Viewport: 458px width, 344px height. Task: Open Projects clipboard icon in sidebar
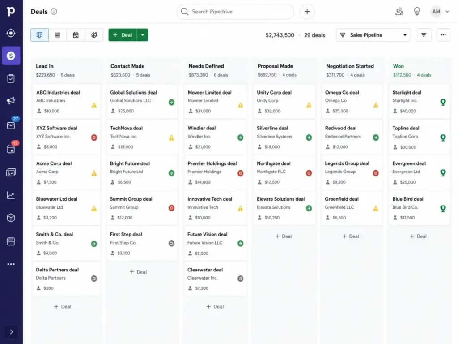[x=11, y=78]
